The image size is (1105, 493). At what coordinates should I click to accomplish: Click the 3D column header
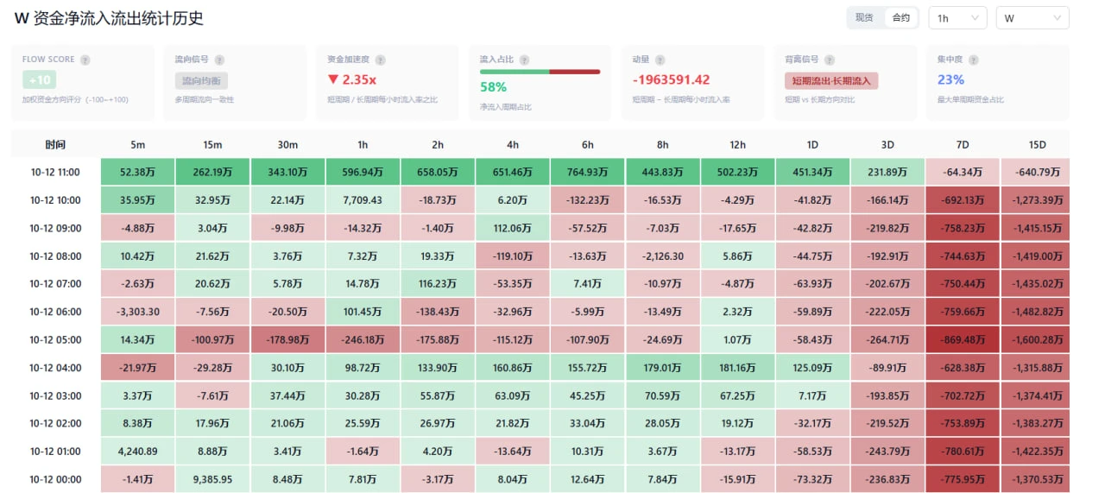pos(888,144)
